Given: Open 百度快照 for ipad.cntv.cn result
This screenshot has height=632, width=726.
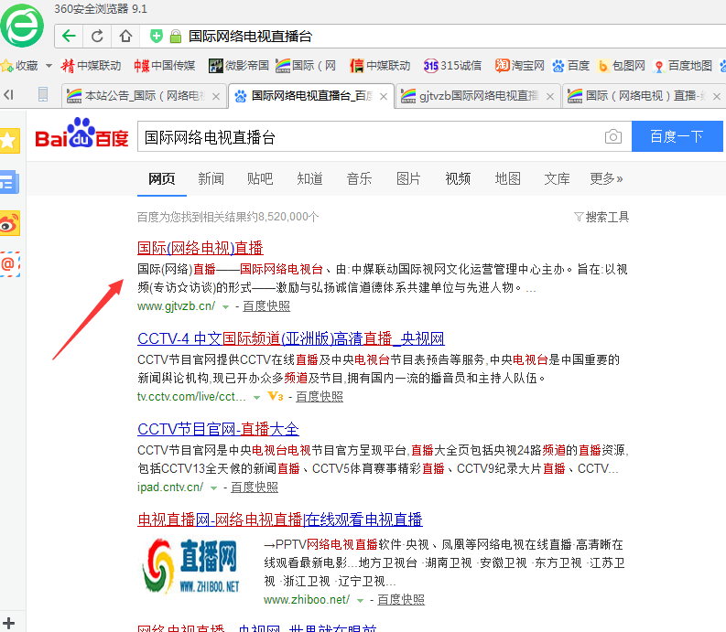Looking at the screenshot, I should (255, 487).
